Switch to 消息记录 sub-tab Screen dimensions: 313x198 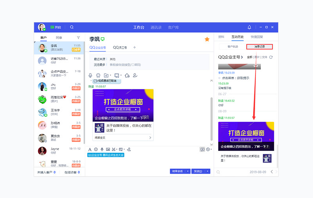pos(259,47)
